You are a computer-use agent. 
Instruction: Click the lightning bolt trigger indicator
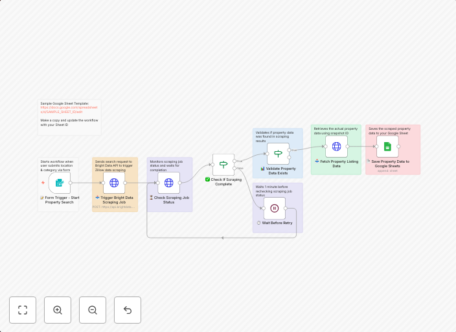[43, 183]
